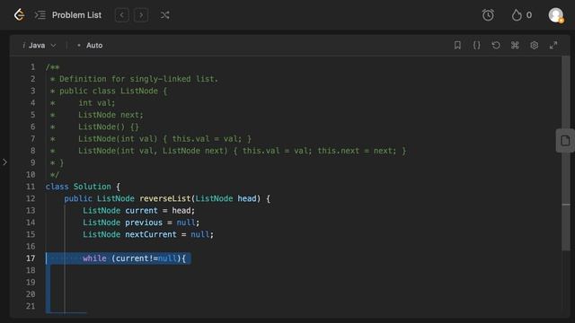Expand the collapsed left panel chevron

[4, 161]
